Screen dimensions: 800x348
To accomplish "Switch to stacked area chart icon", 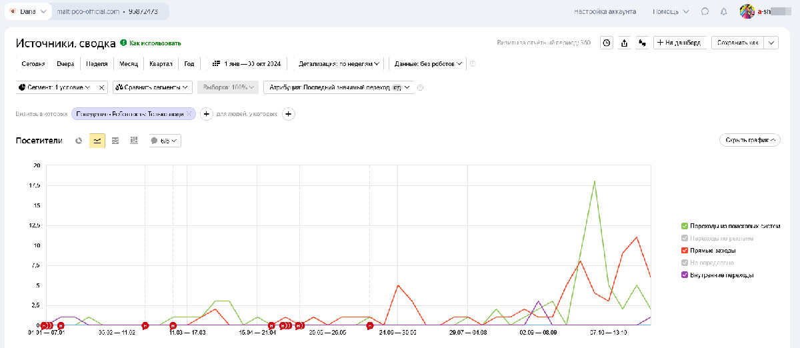I will pyautogui.click(x=115, y=141).
